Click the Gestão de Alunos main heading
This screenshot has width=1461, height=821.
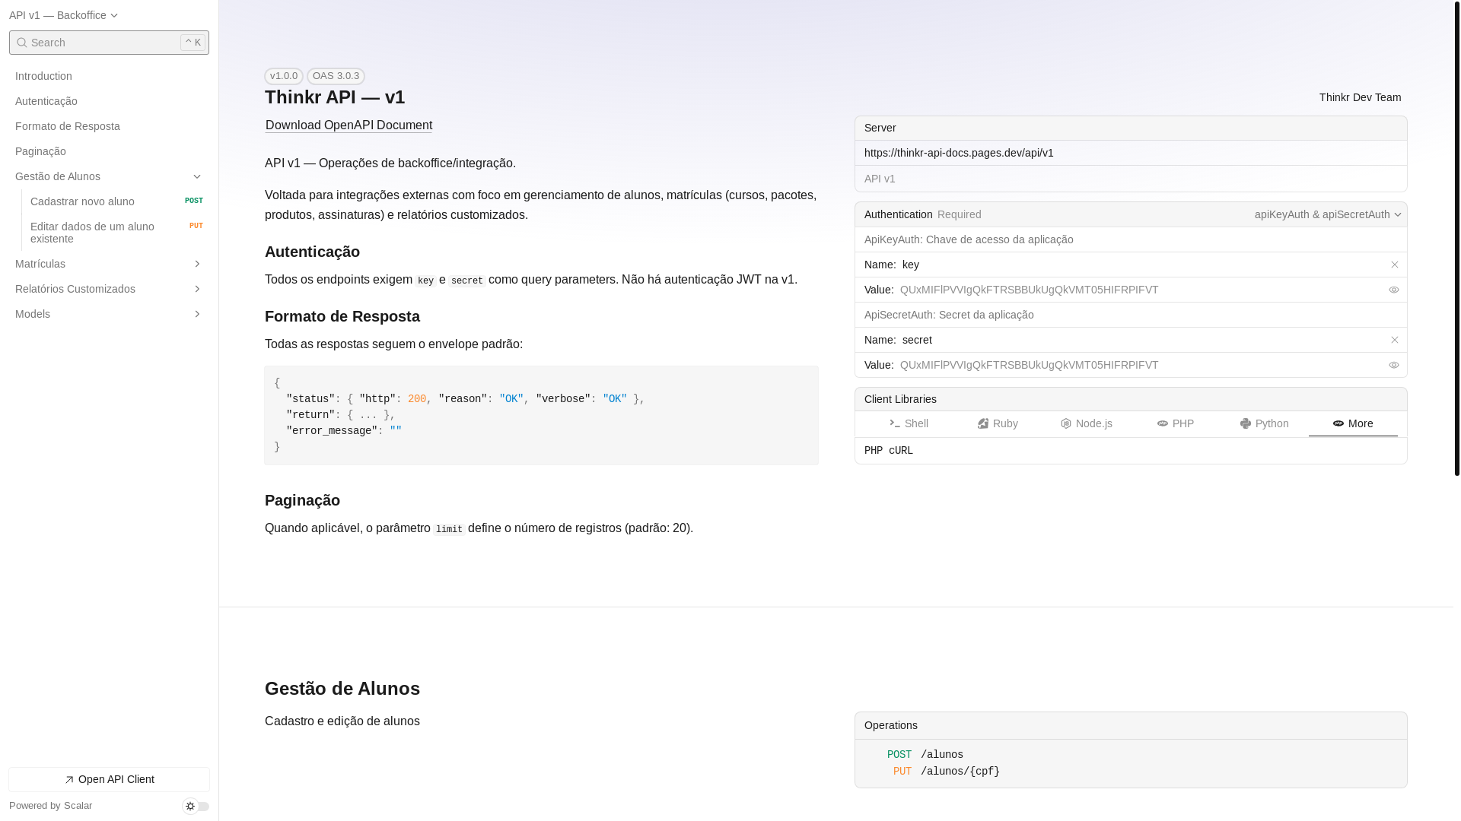tap(342, 689)
